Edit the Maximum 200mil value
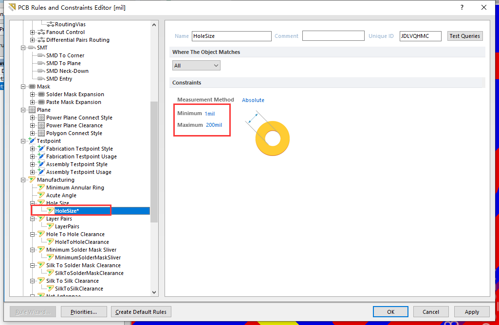 pyautogui.click(x=214, y=125)
